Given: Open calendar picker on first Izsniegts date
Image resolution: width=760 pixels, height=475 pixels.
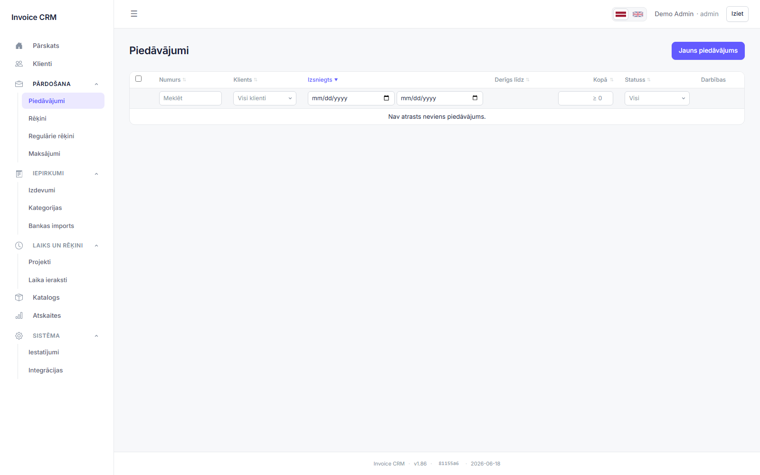Looking at the screenshot, I should click(x=386, y=98).
